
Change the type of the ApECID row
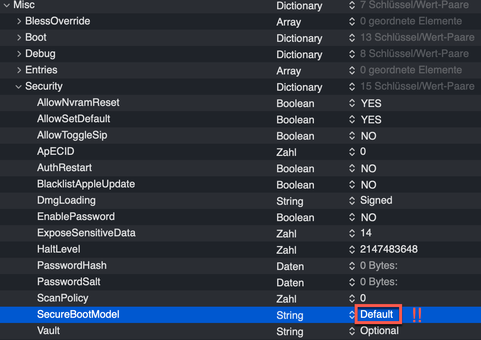[352, 152]
